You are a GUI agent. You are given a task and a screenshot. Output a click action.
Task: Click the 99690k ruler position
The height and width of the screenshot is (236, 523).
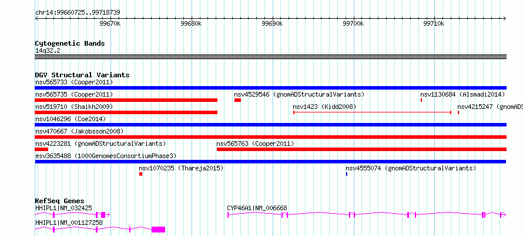coord(273,24)
